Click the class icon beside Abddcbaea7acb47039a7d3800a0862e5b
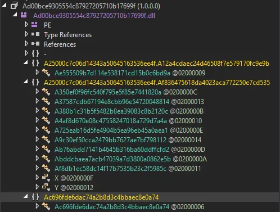 coord(46,159)
